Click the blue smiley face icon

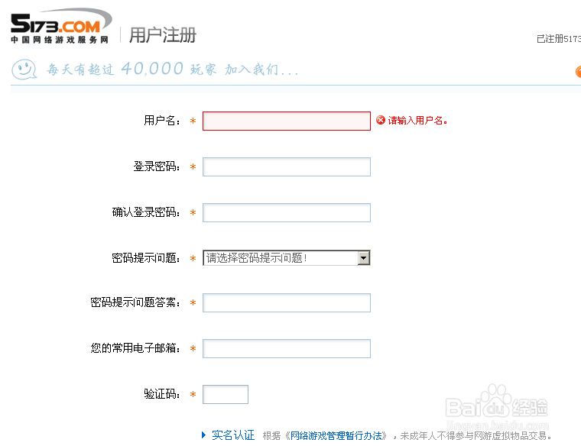tap(24, 68)
